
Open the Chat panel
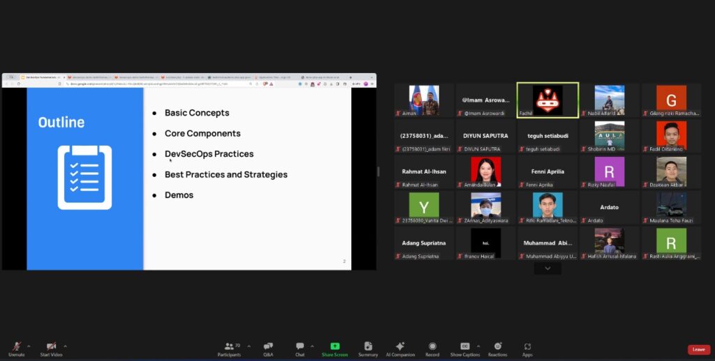(x=300, y=349)
